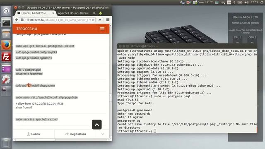The image size is (265, 149).
Task: Click the sudo service apache2 reload line
Action: click(x=36, y=120)
